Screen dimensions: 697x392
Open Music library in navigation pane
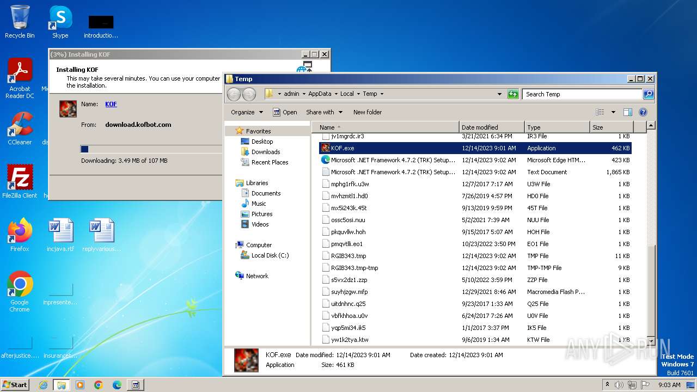pyautogui.click(x=259, y=204)
